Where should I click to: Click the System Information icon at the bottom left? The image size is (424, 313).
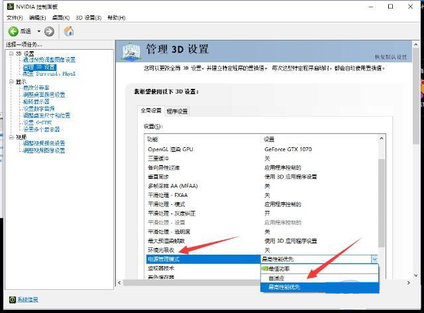tap(13, 300)
